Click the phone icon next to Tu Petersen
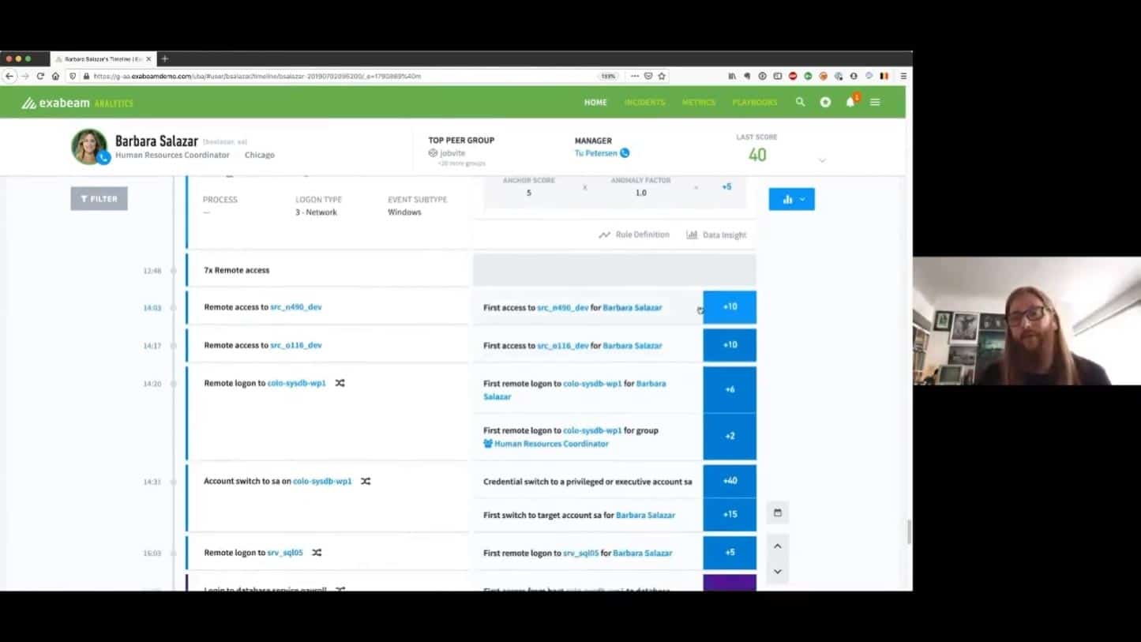This screenshot has height=642, width=1141. (x=625, y=153)
